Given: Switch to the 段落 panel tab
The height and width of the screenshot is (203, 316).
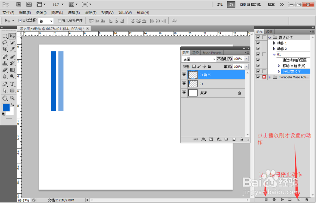Looking at the screenshot, I should coord(270,32).
